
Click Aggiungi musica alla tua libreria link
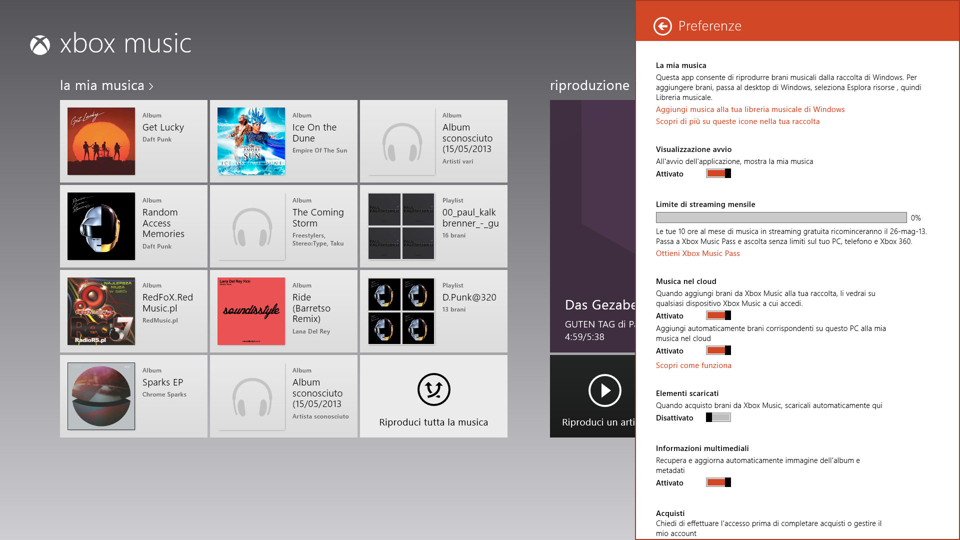pos(750,109)
